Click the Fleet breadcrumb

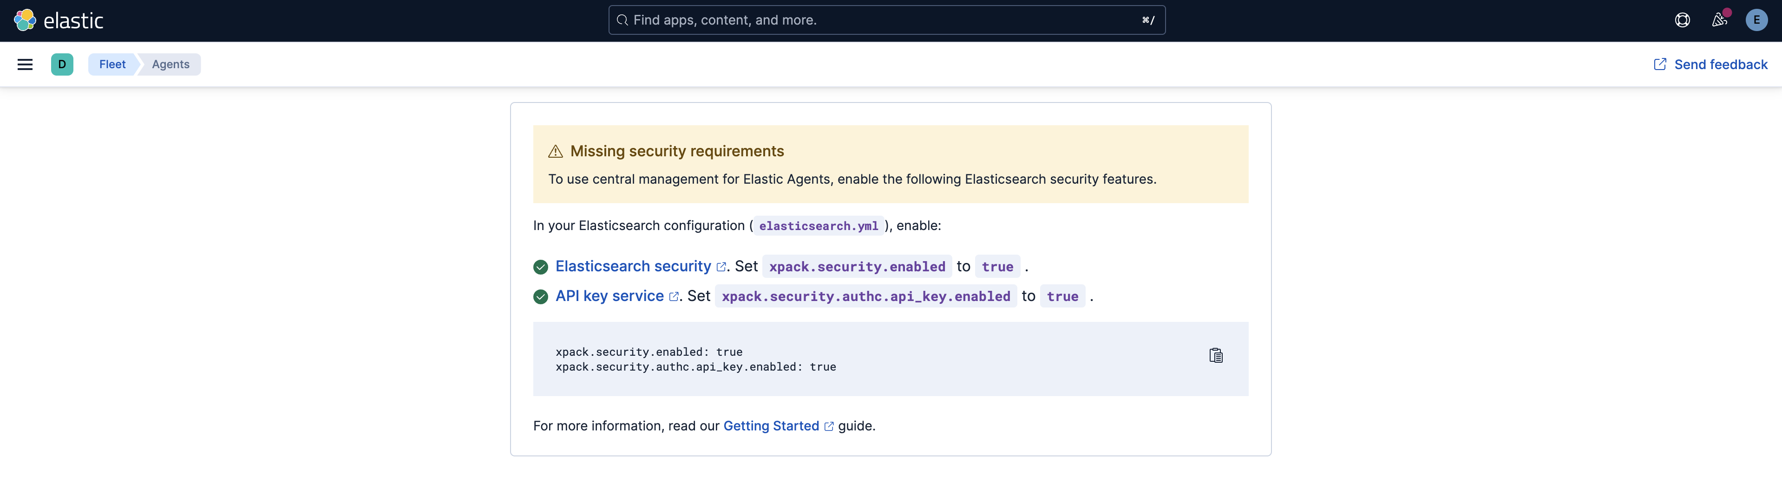[x=112, y=64]
